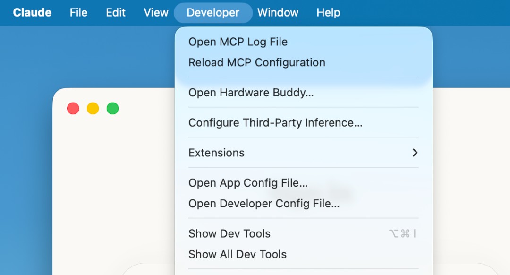Pick Open Developer Config File

tap(264, 204)
